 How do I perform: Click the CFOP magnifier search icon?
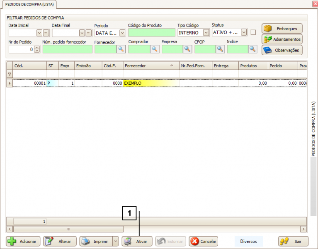220,49
